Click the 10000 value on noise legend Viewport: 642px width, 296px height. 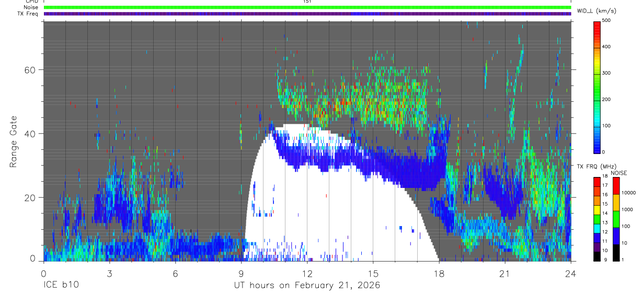tap(629, 193)
